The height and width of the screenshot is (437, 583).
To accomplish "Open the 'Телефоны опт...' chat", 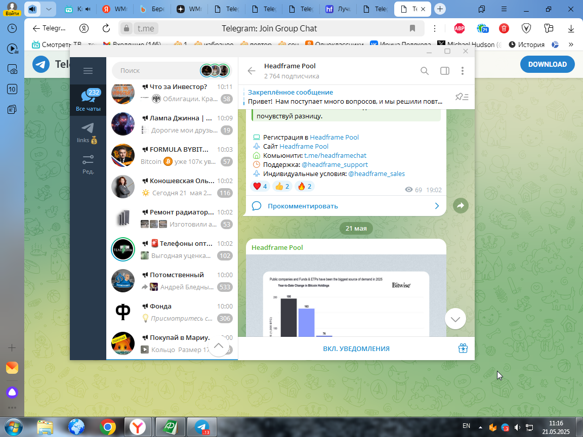I will [x=172, y=249].
